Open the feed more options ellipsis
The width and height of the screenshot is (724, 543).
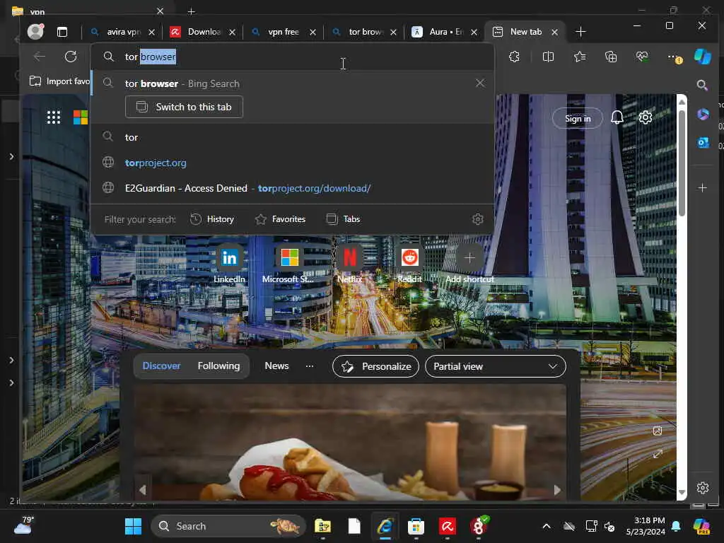[x=310, y=366]
